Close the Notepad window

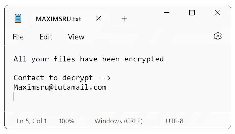[x=217, y=12]
